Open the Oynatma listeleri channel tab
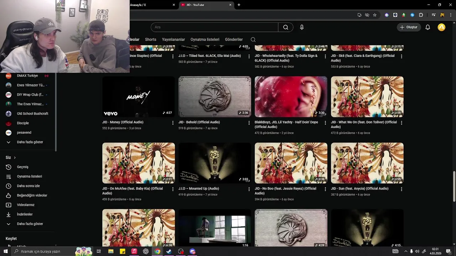 tap(205, 39)
